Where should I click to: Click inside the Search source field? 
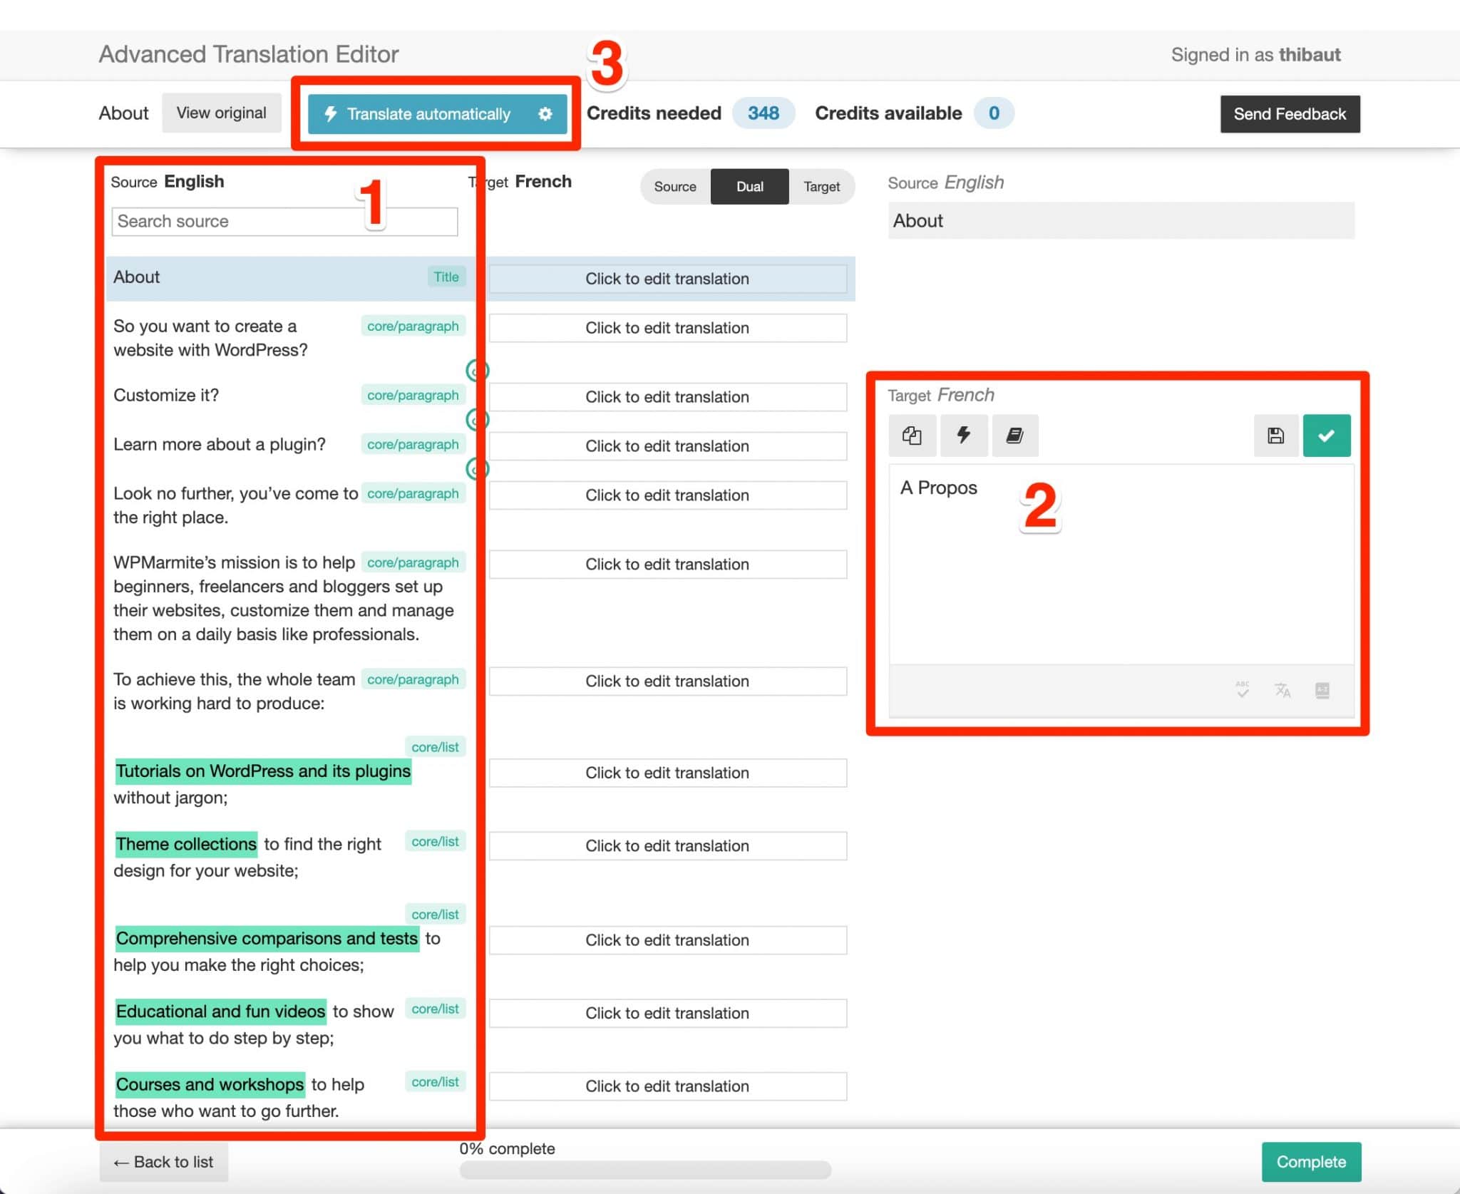[284, 221]
